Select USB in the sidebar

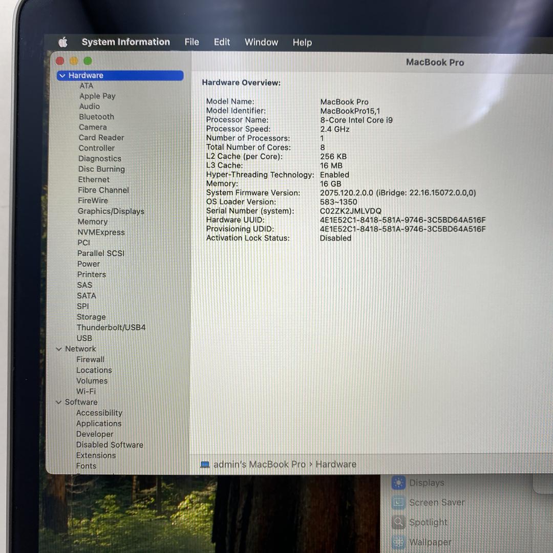[x=84, y=338]
